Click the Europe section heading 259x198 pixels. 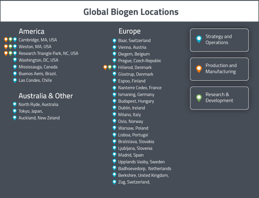(x=129, y=31)
